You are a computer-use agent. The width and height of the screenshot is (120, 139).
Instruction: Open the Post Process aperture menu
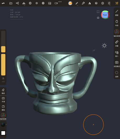click(x=43, y=3)
